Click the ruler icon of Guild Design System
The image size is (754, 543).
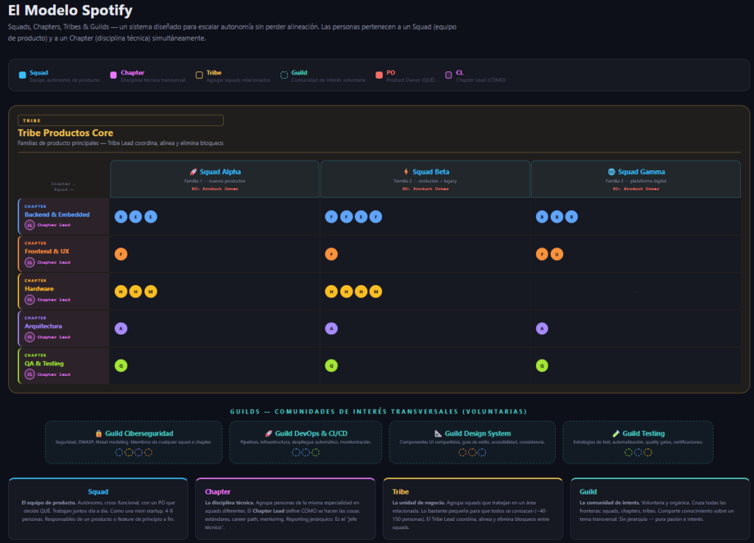click(438, 433)
